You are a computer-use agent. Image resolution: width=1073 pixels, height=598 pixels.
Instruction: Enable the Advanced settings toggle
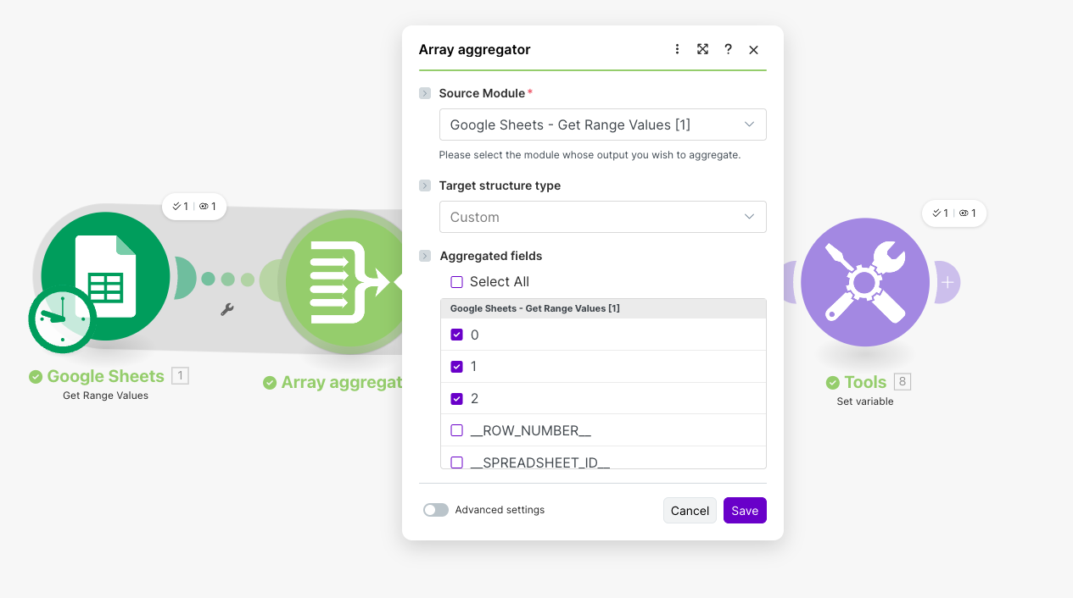pyautogui.click(x=435, y=510)
